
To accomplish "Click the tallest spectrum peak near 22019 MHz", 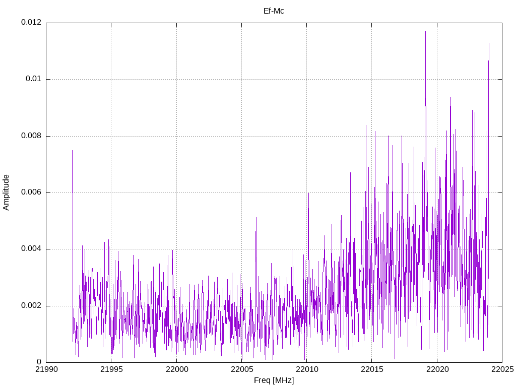I will point(425,32).
